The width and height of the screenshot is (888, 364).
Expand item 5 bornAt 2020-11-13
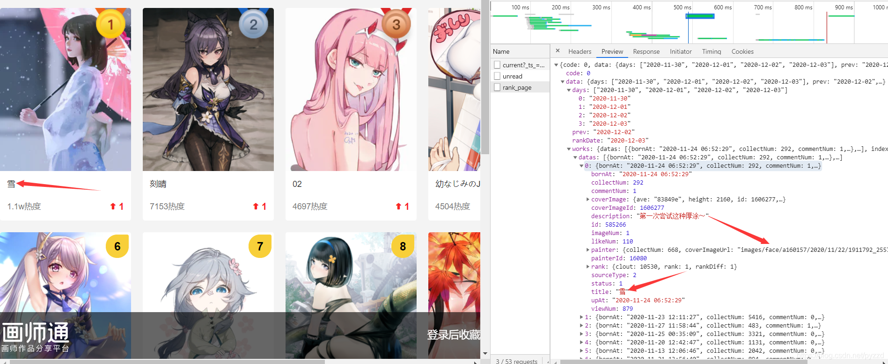[x=581, y=351]
